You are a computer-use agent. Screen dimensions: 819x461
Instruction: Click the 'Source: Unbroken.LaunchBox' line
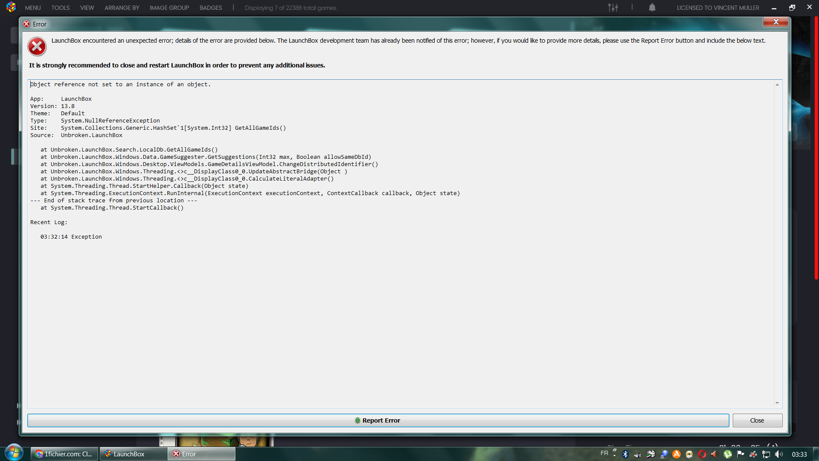(76, 135)
